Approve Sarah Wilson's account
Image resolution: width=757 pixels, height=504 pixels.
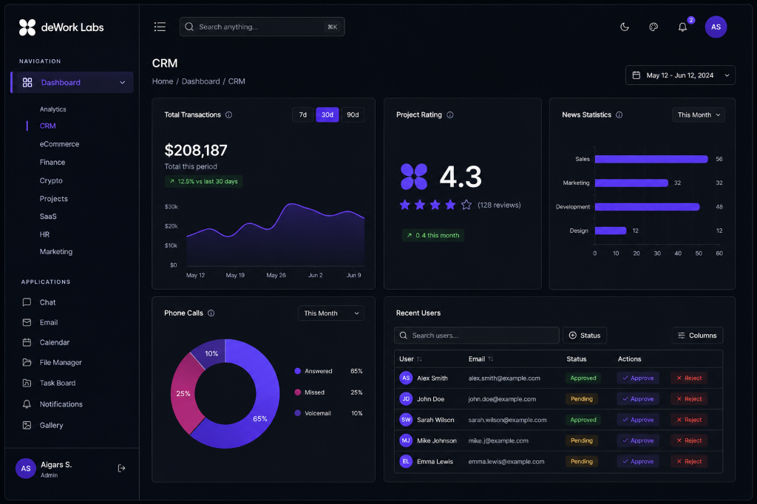coord(638,420)
